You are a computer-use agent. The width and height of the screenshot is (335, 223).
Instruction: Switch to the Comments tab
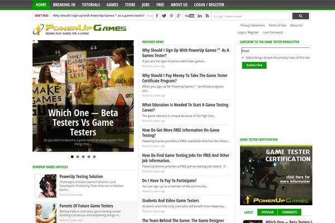289,212
